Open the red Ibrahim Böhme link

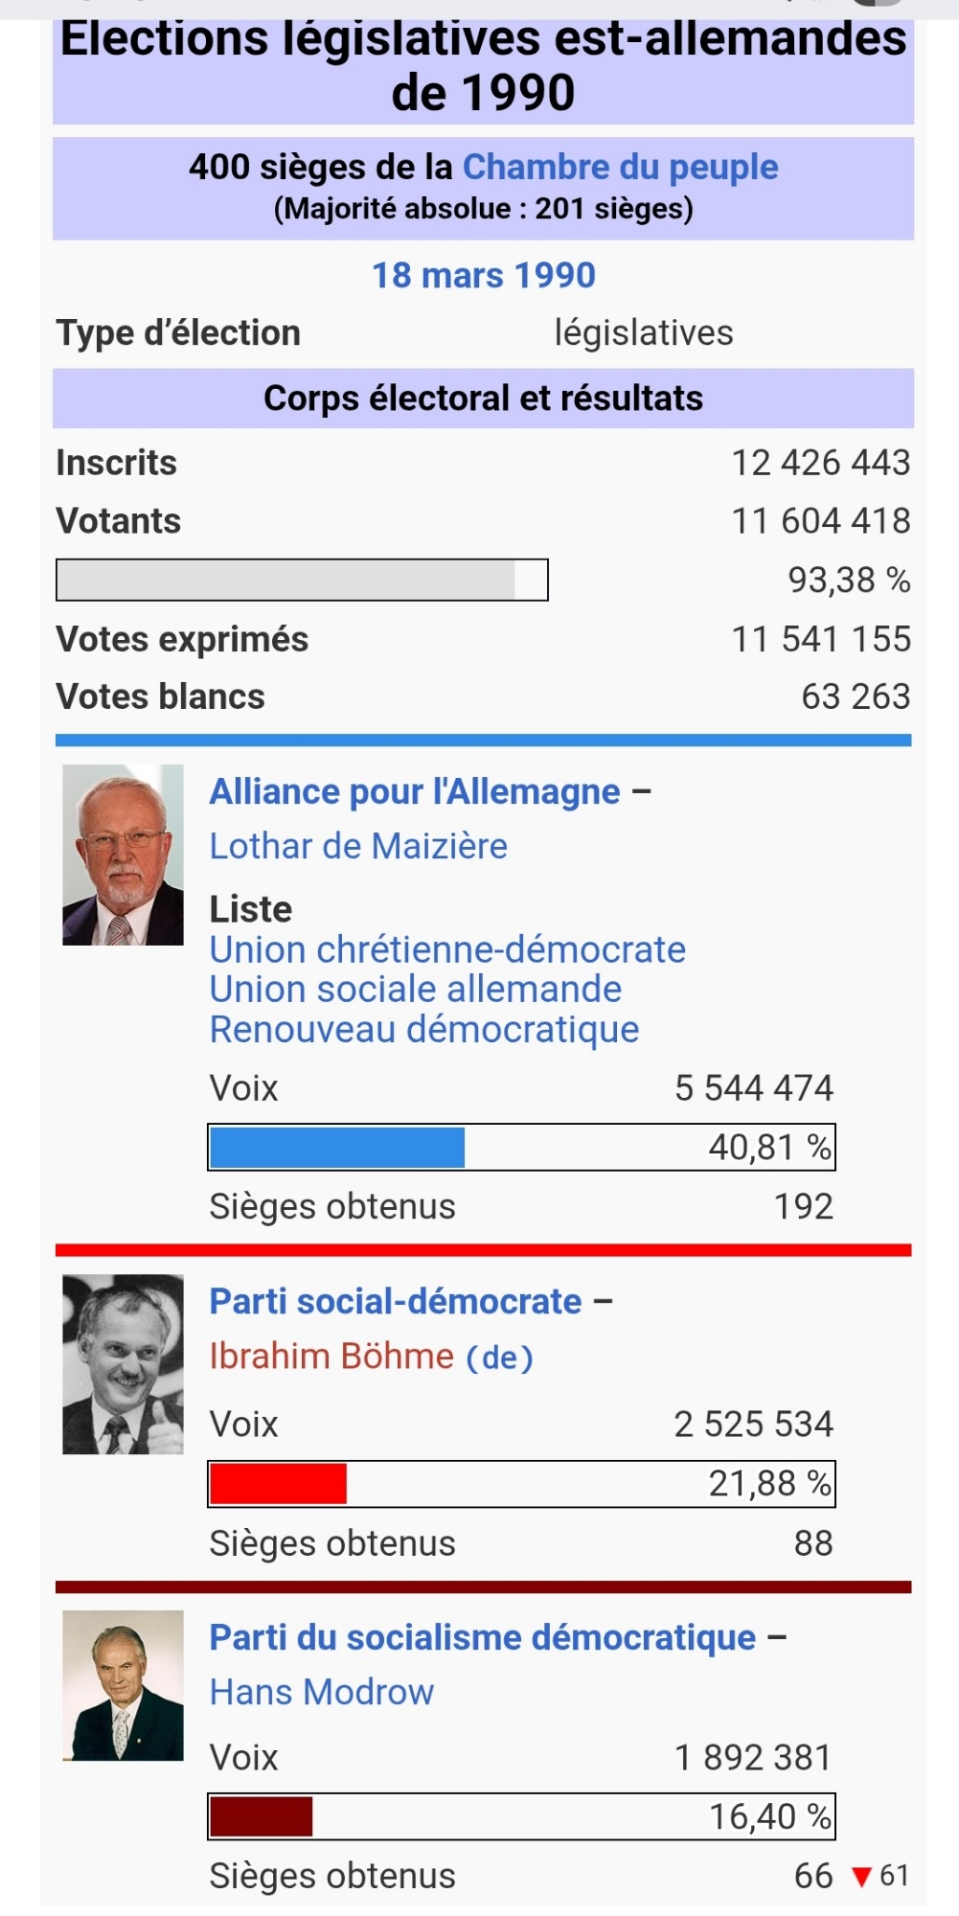[331, 1357]
